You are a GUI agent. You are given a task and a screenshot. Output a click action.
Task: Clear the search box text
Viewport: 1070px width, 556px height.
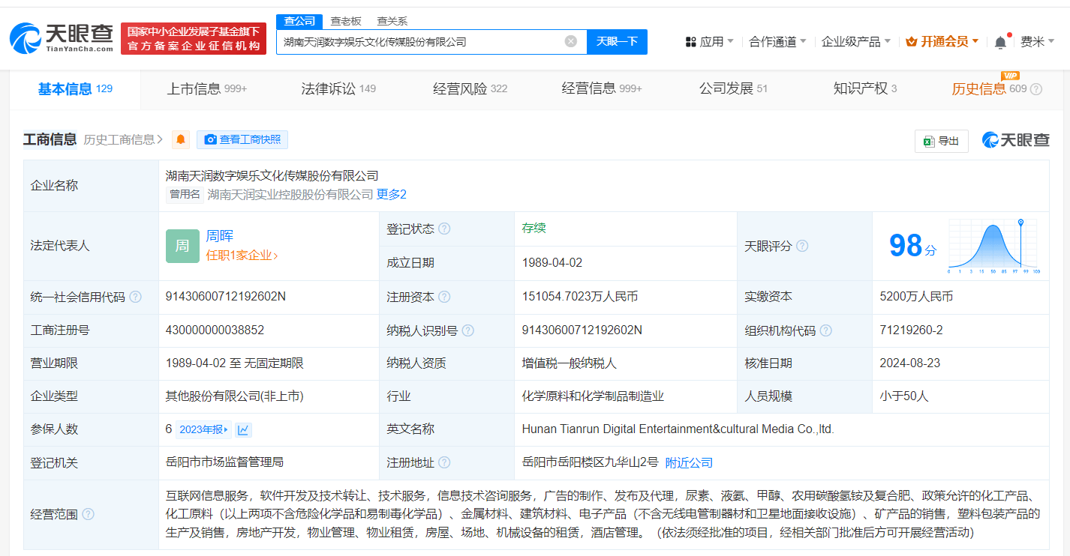pyautogui.click(x=570, y=42)
